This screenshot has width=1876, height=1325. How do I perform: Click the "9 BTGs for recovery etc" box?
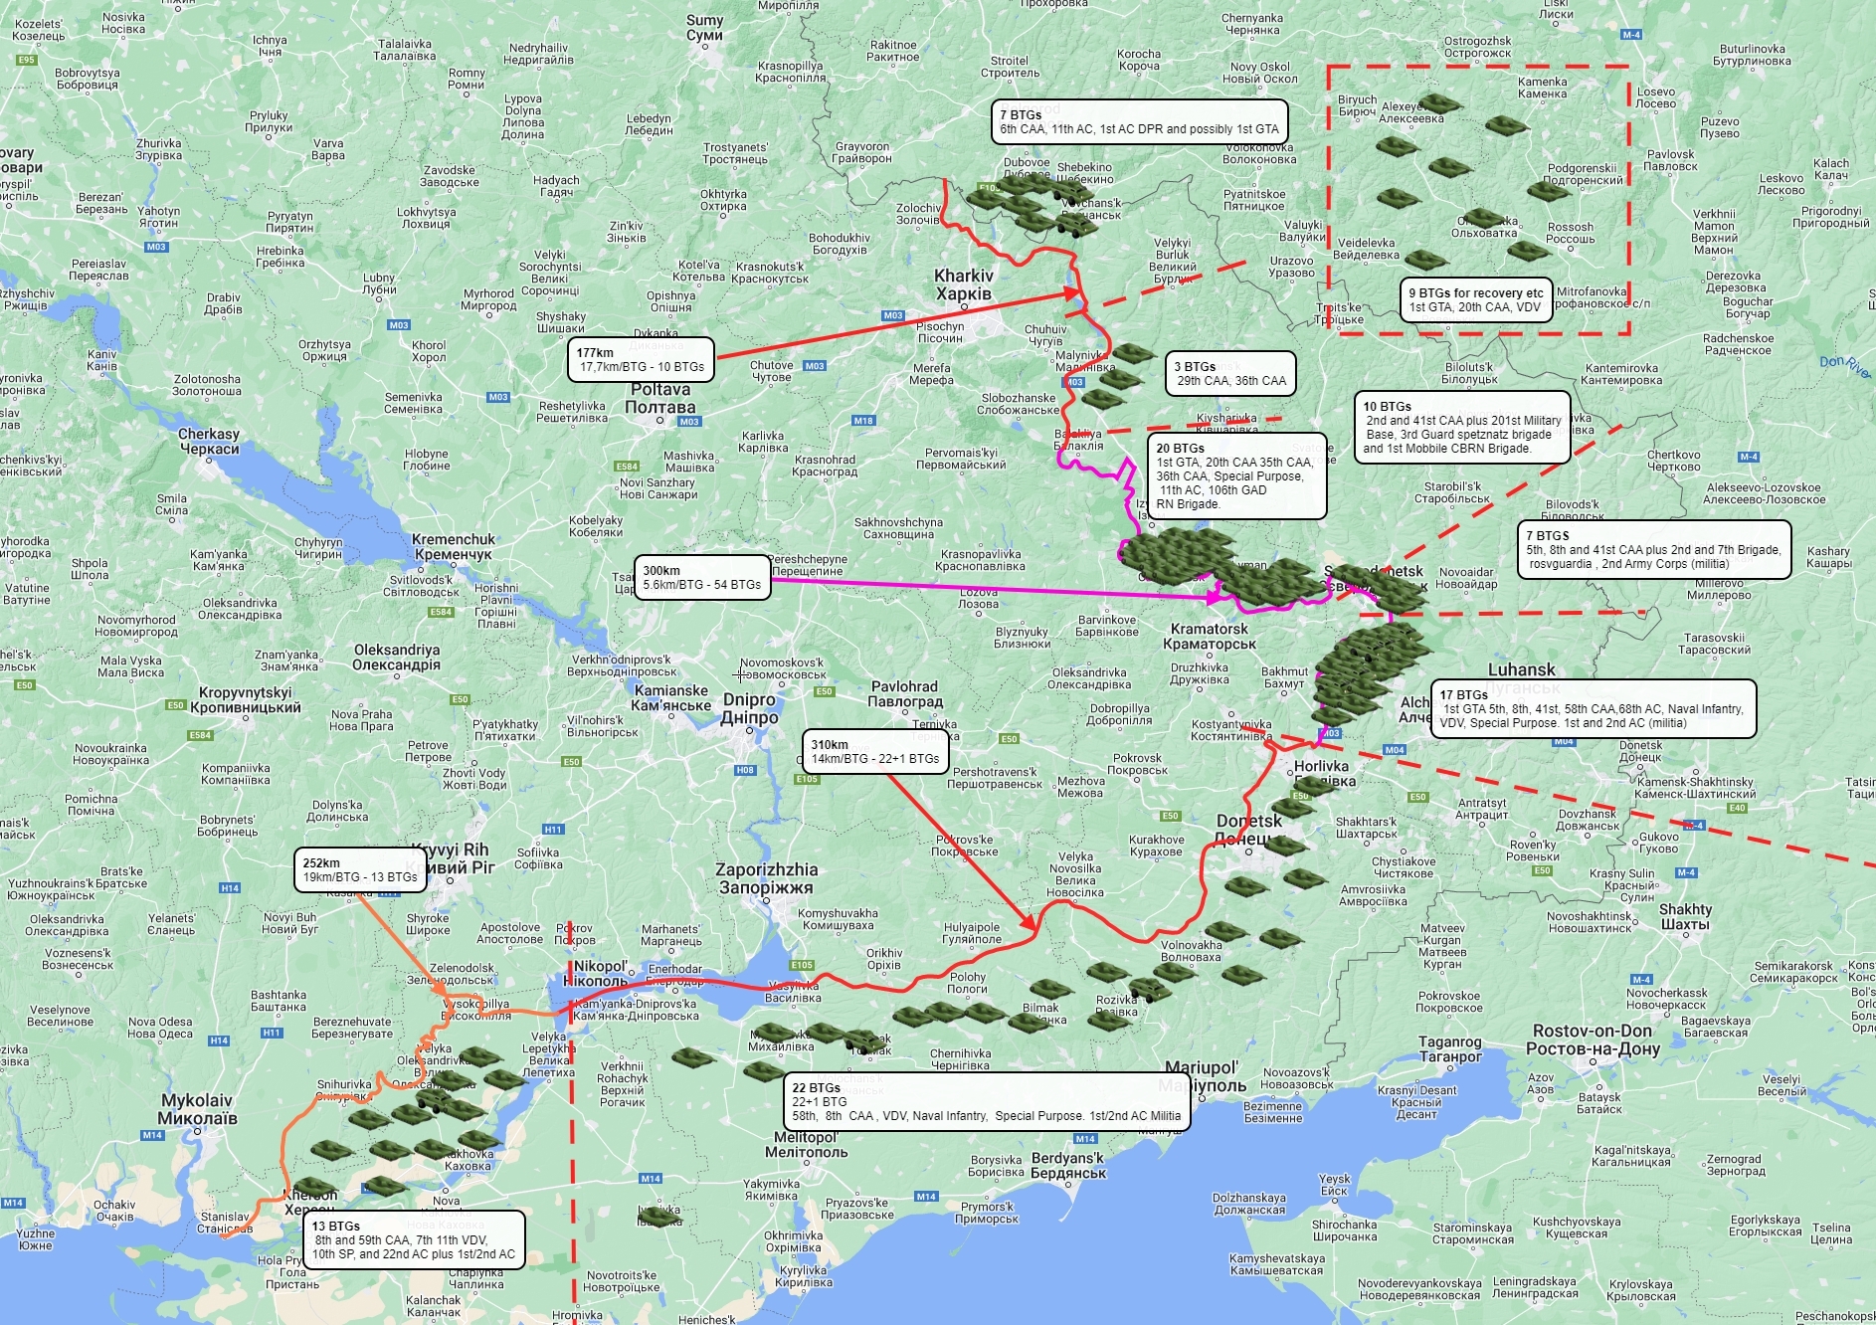(1476, 300)
